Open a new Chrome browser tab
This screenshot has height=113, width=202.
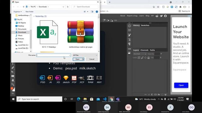(x=110, y=2)
